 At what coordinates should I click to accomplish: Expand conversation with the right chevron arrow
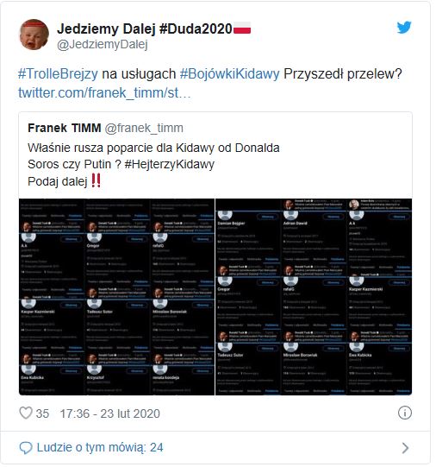pyautogui.click(x=405, y=448)
